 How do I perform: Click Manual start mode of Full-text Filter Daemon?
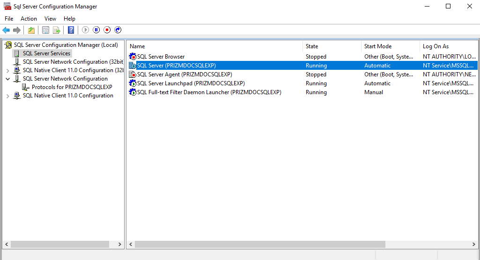point(374,92)
